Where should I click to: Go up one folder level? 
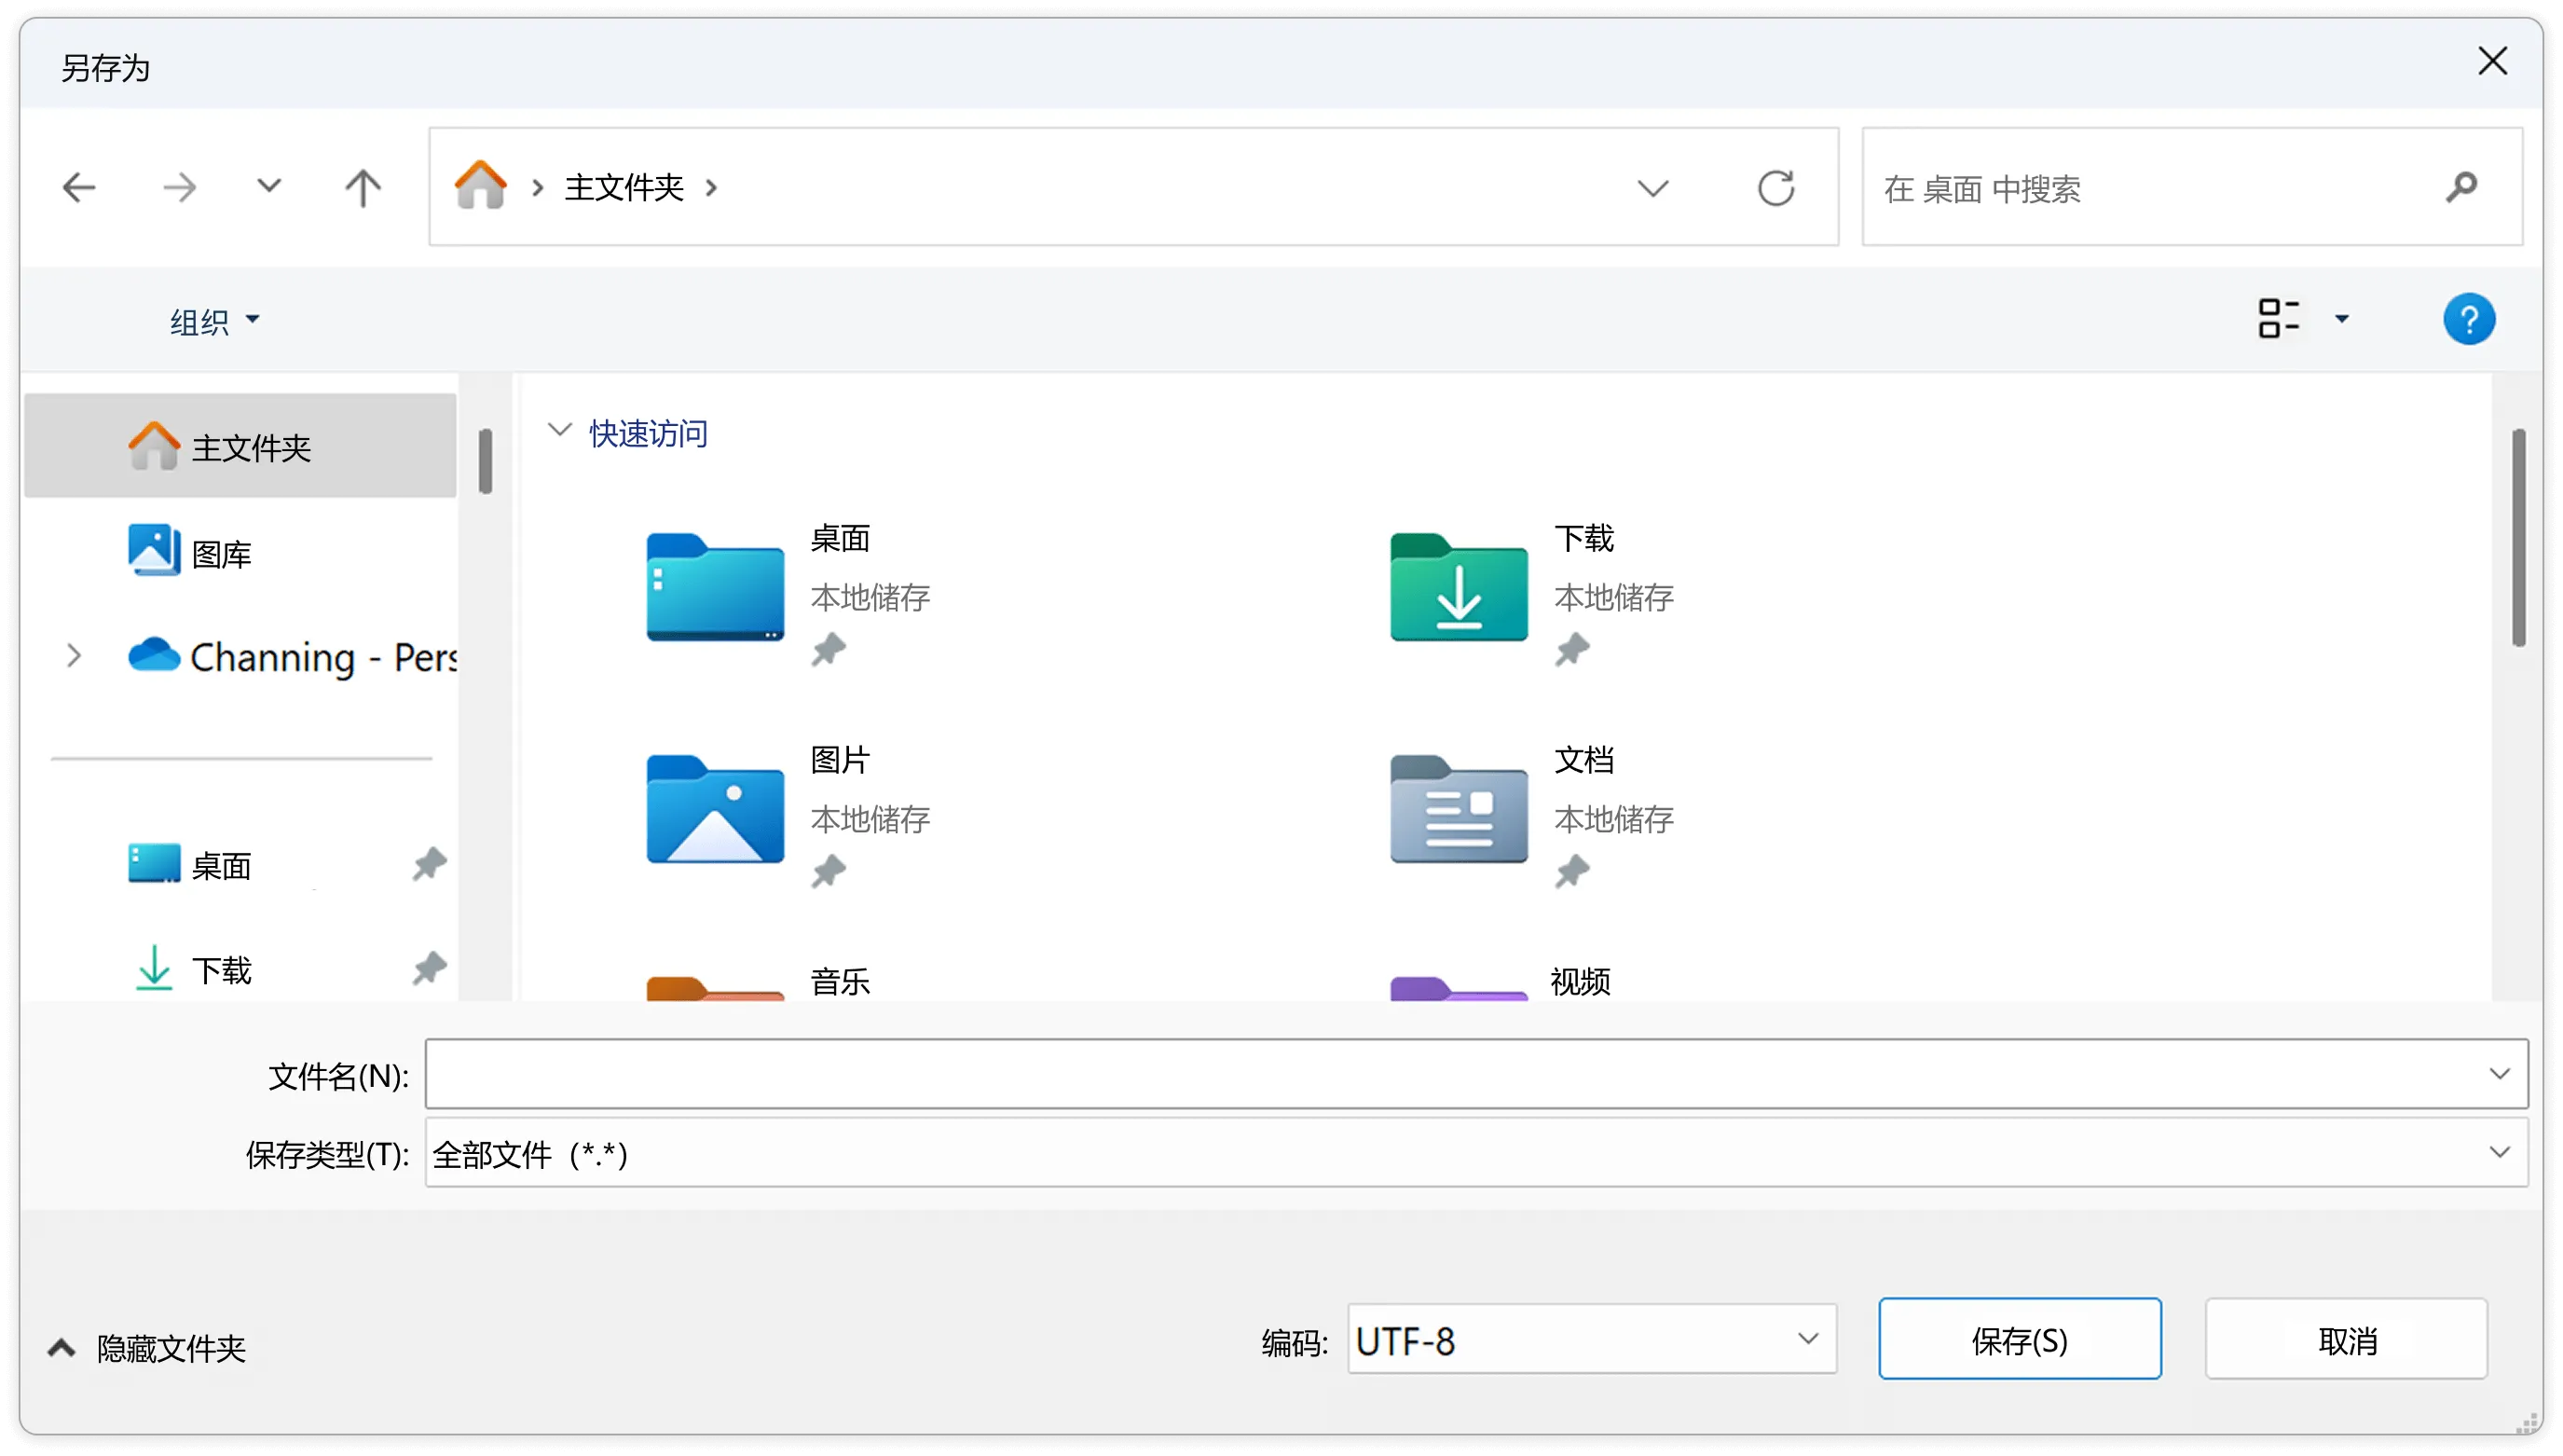362,187
